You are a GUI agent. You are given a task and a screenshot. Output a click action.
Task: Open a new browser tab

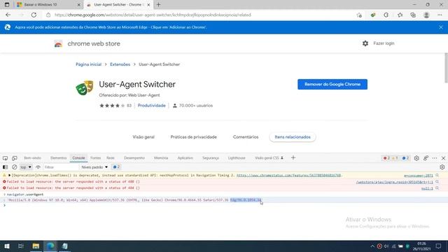(x=159, y=5)
